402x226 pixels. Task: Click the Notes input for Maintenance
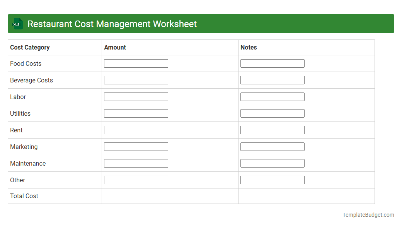[x=272, y=163]
